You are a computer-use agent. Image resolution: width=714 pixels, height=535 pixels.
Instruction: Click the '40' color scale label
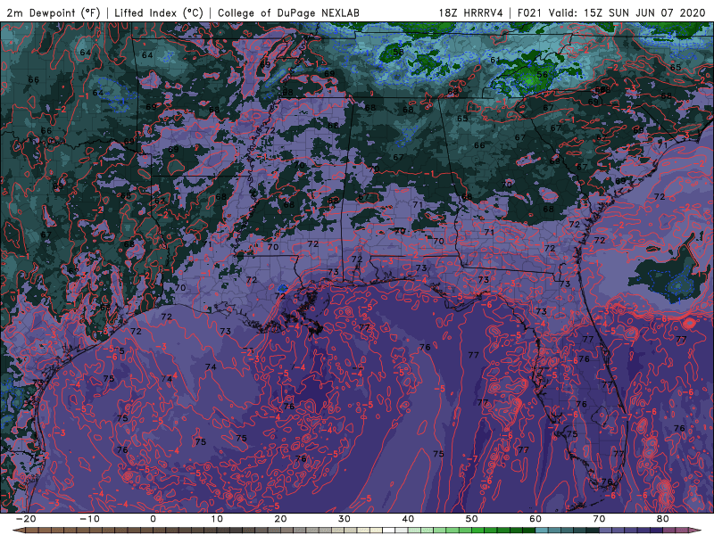pyautogui.click(x=408, y=519)
